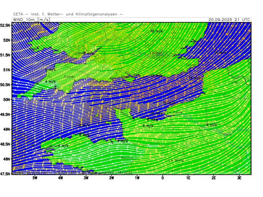Screen dimensions: 263x197
Task: Select the 2E longitude label
Action: [214, 178]
